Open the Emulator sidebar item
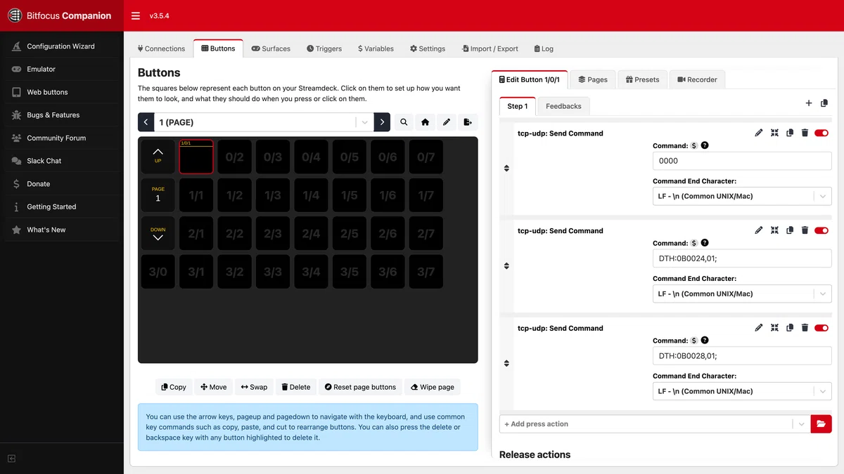 point(62,69)
